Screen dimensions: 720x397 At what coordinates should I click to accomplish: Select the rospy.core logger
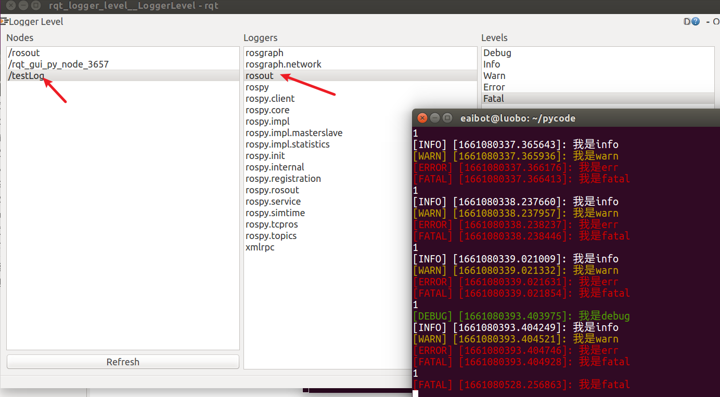tap(328, 110)
